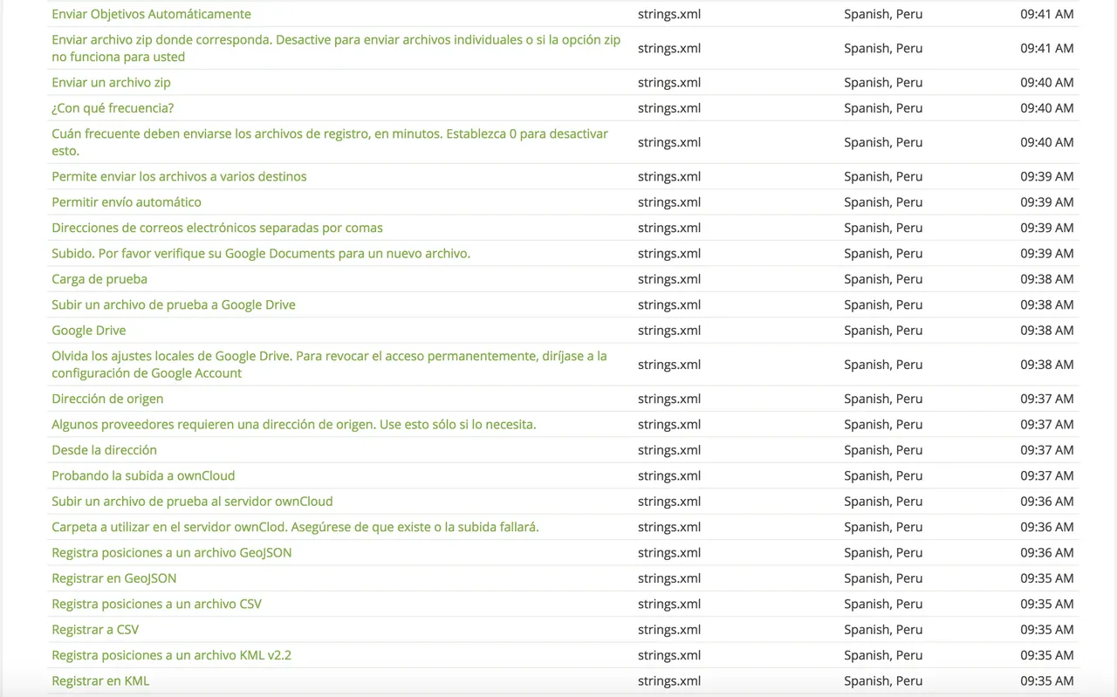Select 09:37 AM time in 'Probando la subida a ownCloud' row
The height and width of the screenshot is (697, 1117).
(1047, 475)
